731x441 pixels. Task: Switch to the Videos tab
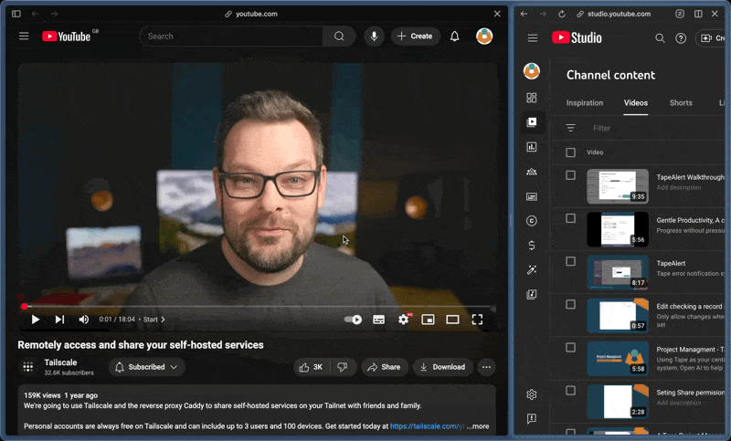point(636,103)
